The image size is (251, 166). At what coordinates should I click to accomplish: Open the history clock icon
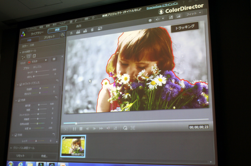62,35
